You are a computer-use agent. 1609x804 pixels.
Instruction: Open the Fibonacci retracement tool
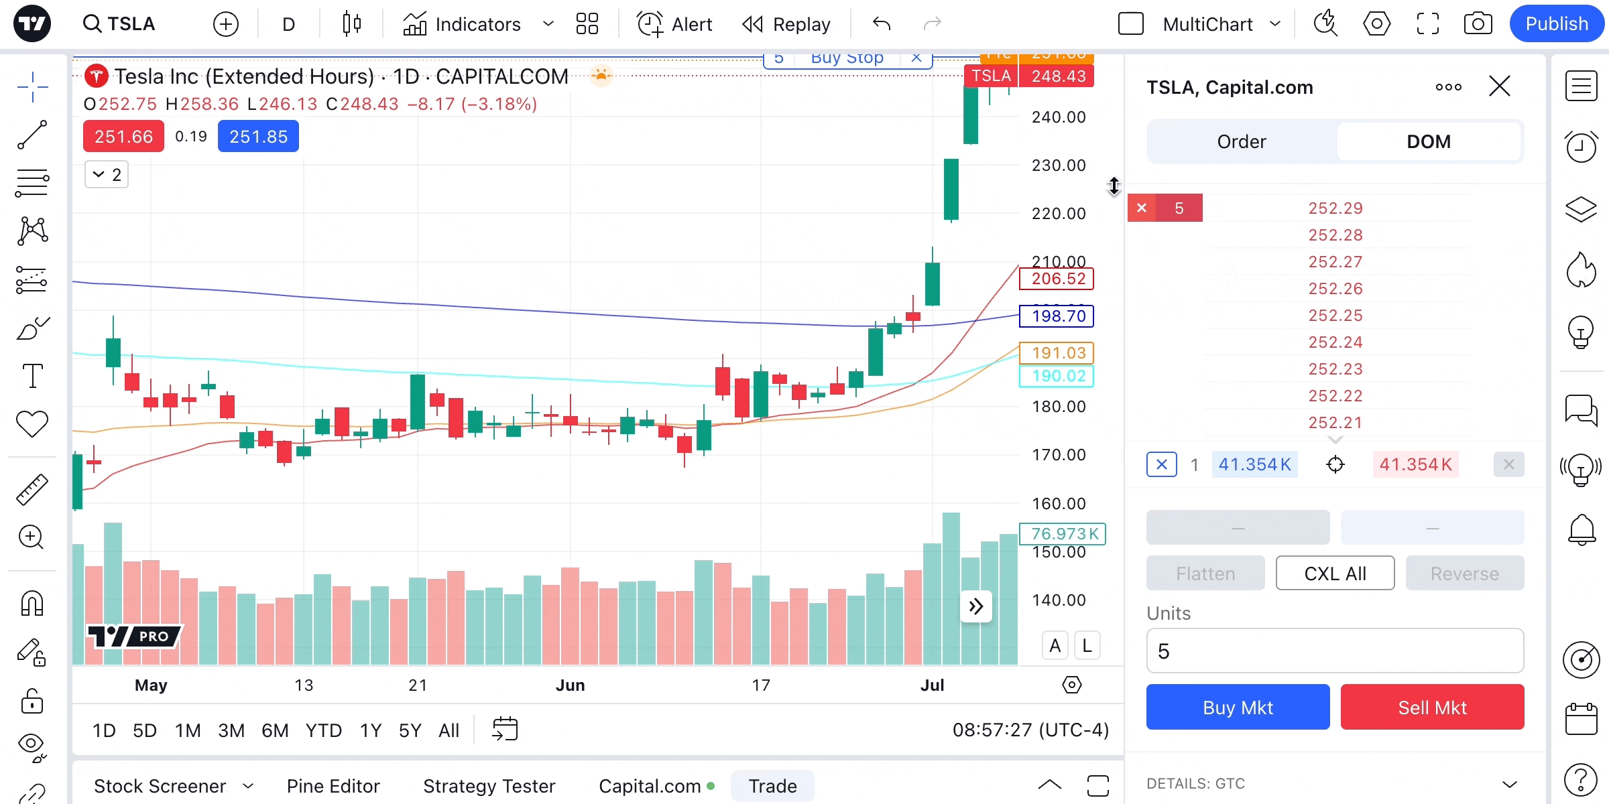(x=32, y=183)
